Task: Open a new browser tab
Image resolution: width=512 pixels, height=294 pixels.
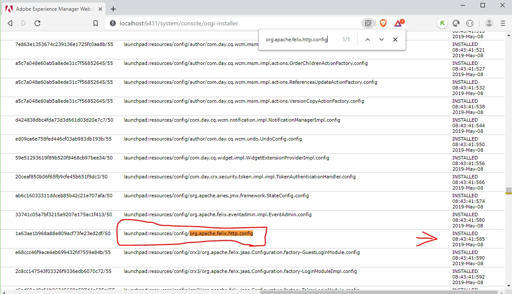Action: (x=113, y=9)
